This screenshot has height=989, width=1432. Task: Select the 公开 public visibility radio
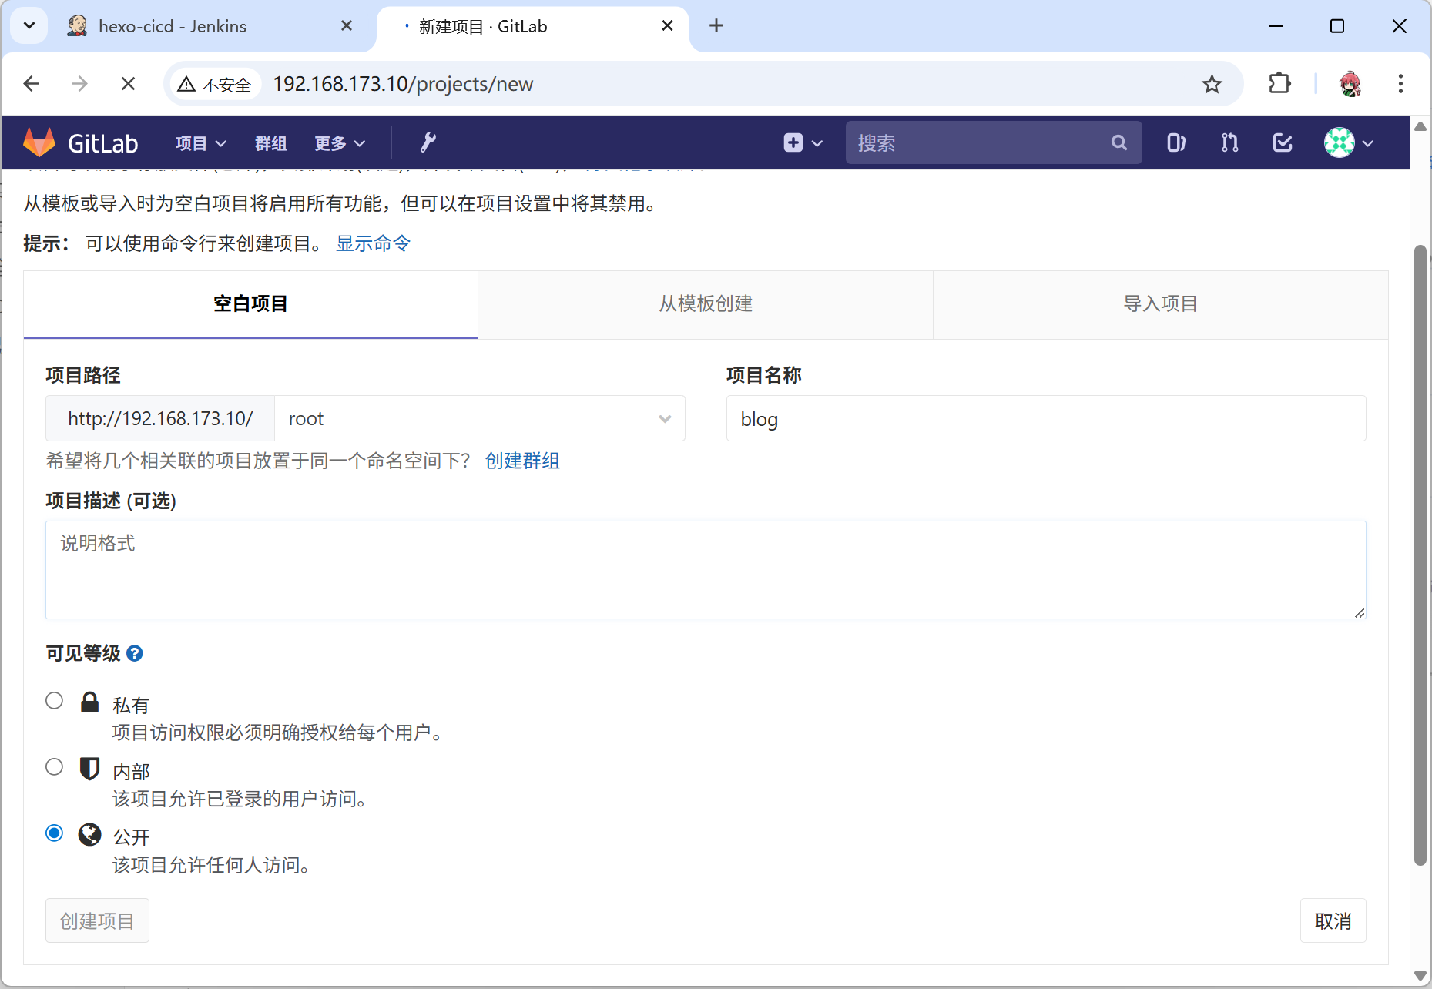coord(54,833)
